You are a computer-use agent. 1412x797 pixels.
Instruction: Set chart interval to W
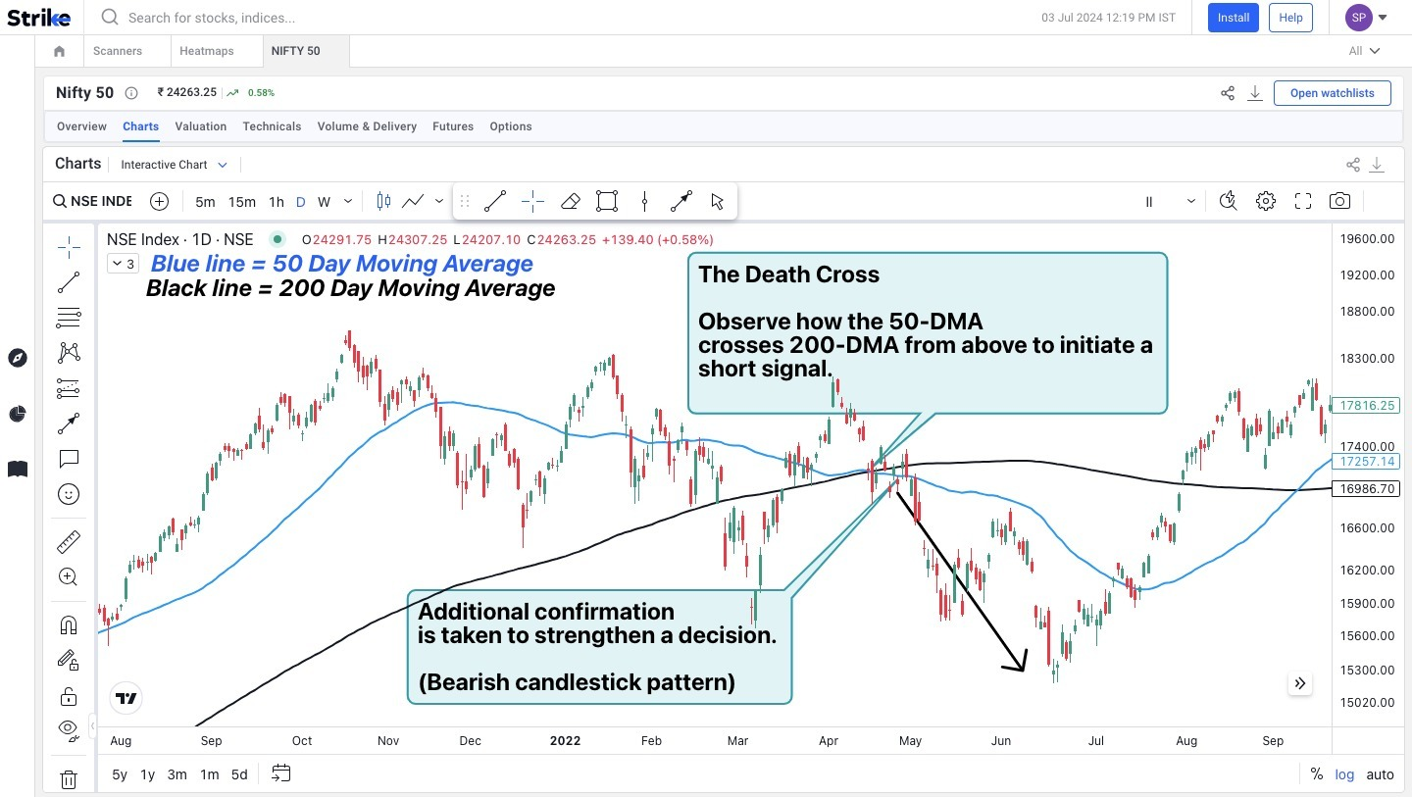coord(324,202)
